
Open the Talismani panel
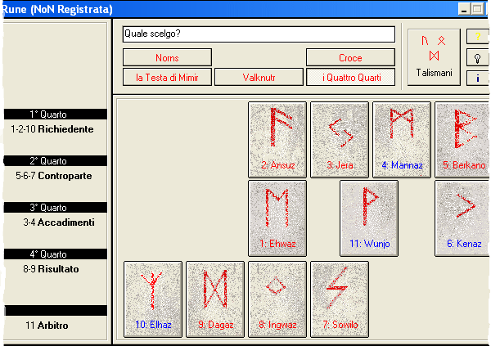[433, 56]
